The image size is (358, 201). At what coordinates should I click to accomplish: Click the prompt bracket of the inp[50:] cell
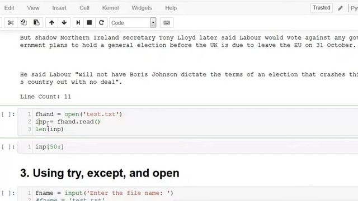tap(8, 147)
